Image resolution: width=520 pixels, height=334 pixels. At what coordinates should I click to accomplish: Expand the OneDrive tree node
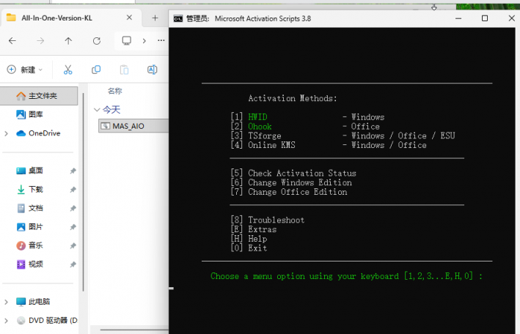(7, 133)
